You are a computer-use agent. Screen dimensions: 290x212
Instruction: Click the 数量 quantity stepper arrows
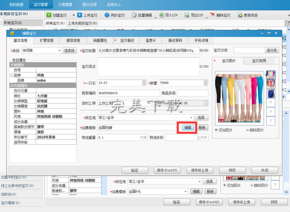point(206,83)
